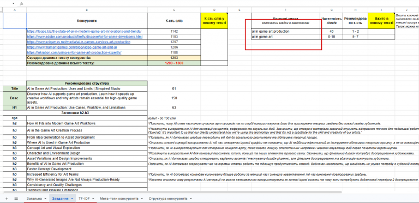Select column F header

click(x=286, y=10)
